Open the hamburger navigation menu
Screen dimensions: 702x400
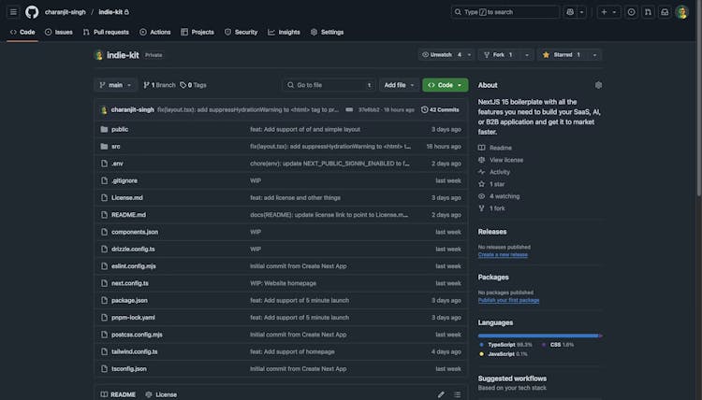[x=13, y=12]
